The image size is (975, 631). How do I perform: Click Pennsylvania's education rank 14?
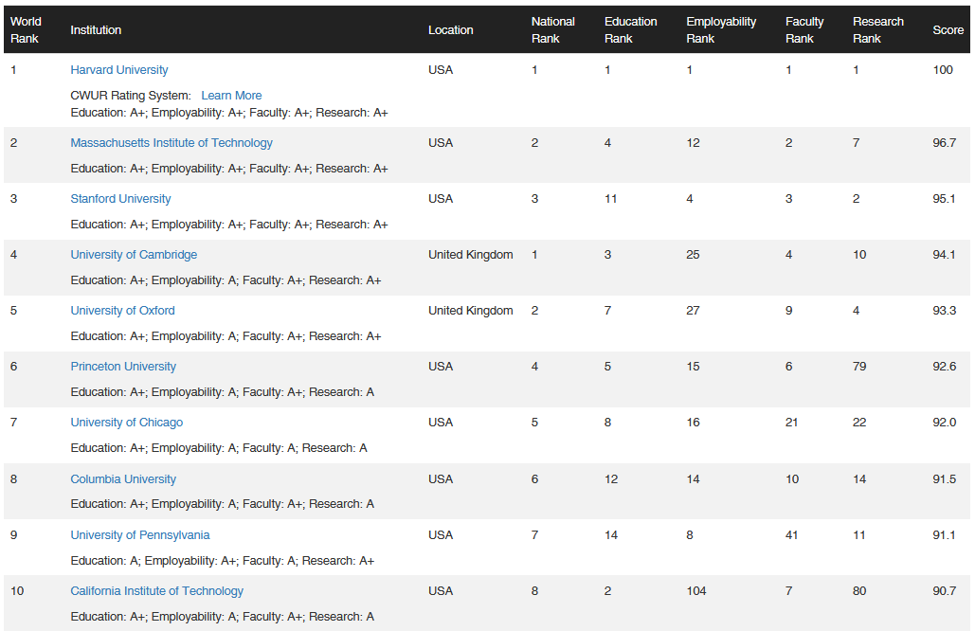tap(611, 534)
